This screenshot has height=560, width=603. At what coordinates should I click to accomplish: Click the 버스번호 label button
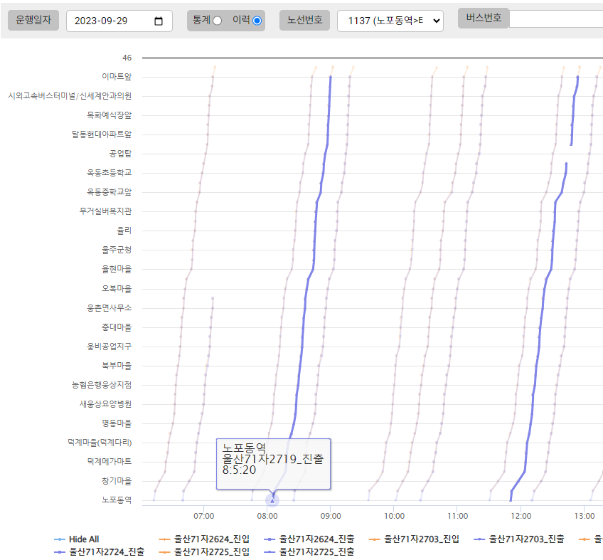(484, 18)
